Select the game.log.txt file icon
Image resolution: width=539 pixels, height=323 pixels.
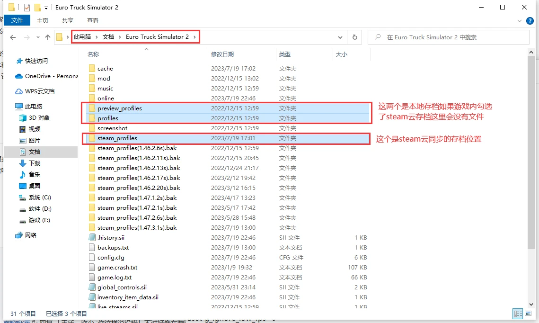tap(92, 277)
